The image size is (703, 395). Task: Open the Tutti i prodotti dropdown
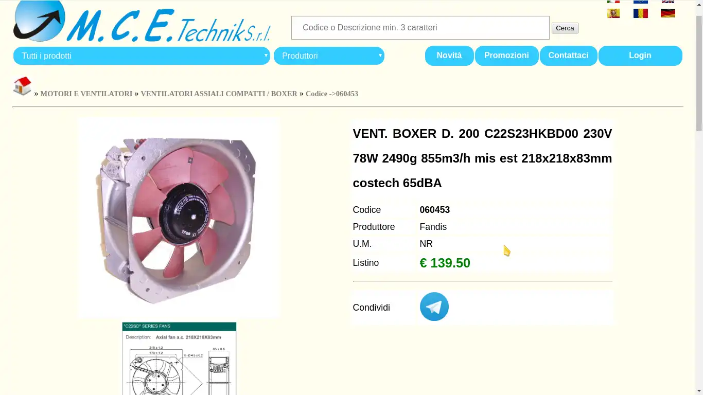tap(142, 56)
